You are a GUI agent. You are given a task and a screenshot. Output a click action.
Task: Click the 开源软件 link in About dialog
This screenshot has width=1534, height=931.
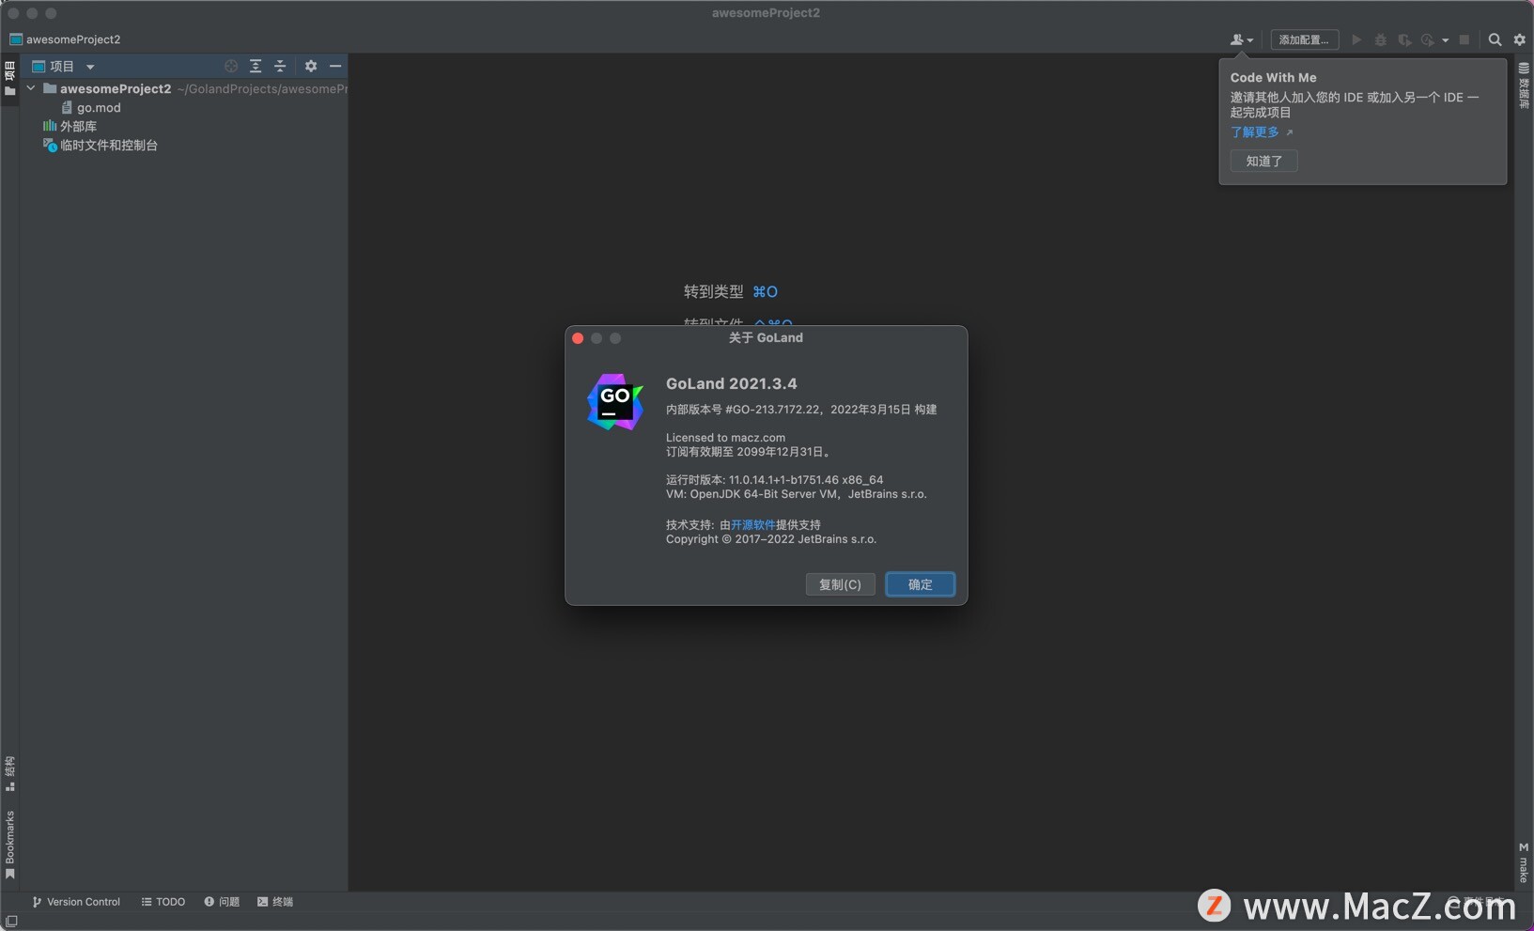[753, 525]
